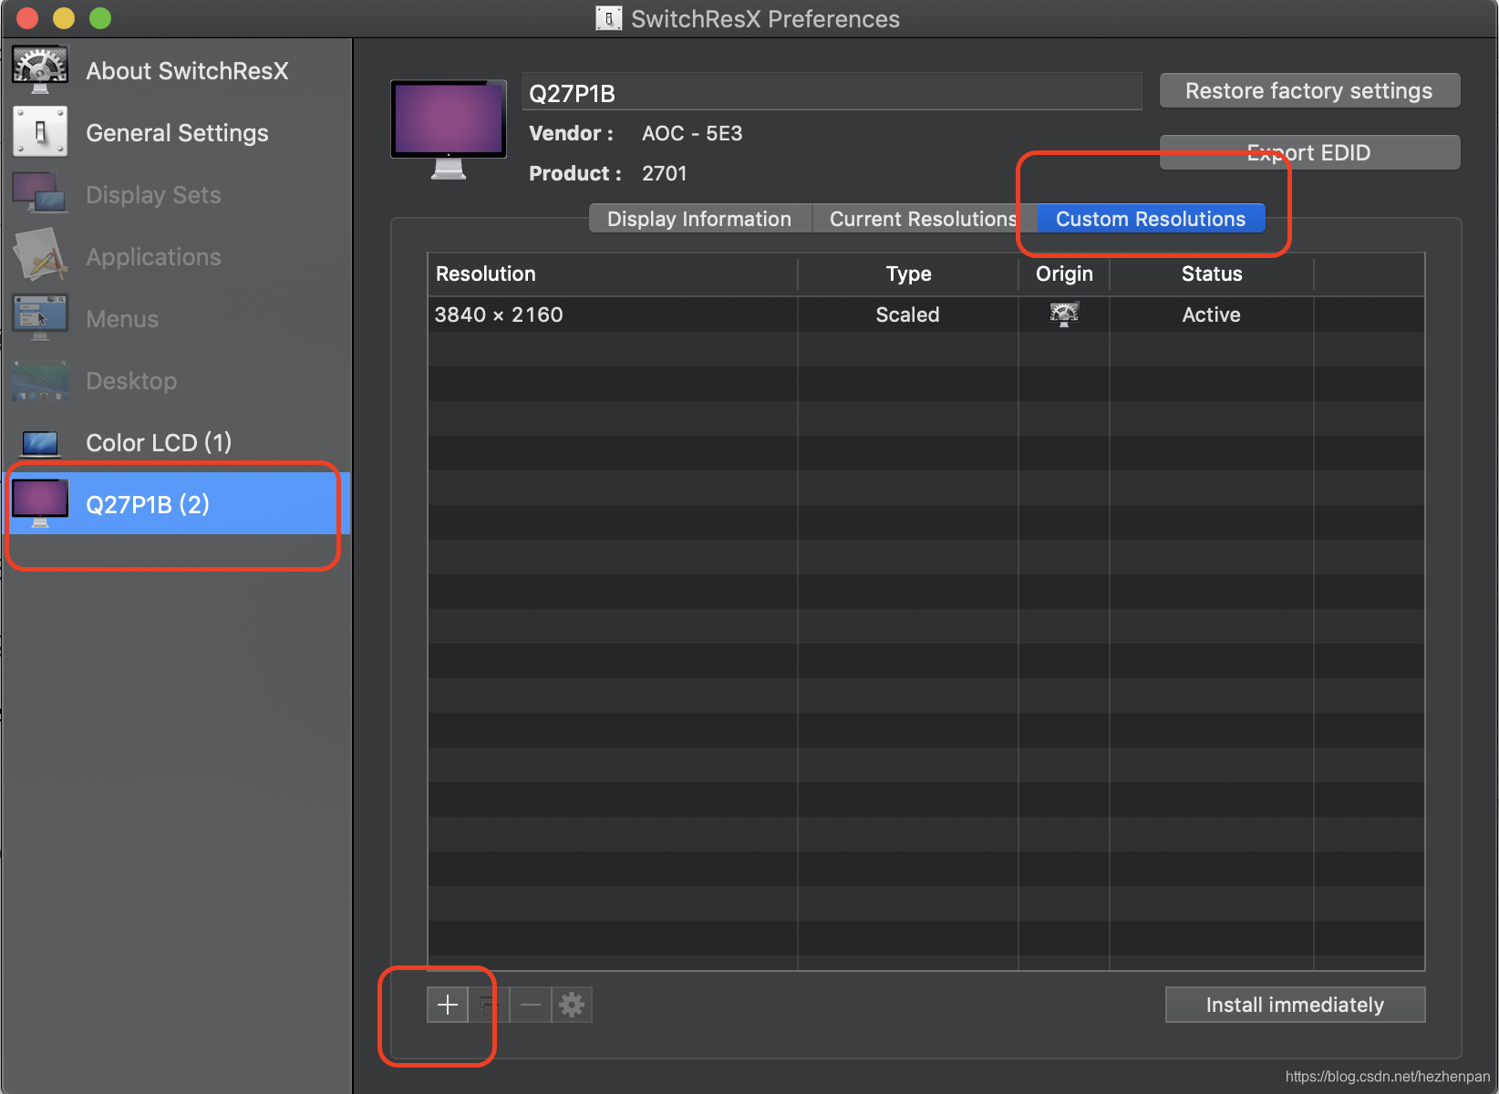The image size is (1499, 1094).
Task: Select Q27P1B (2) display entry
Action: coord(179,503)
